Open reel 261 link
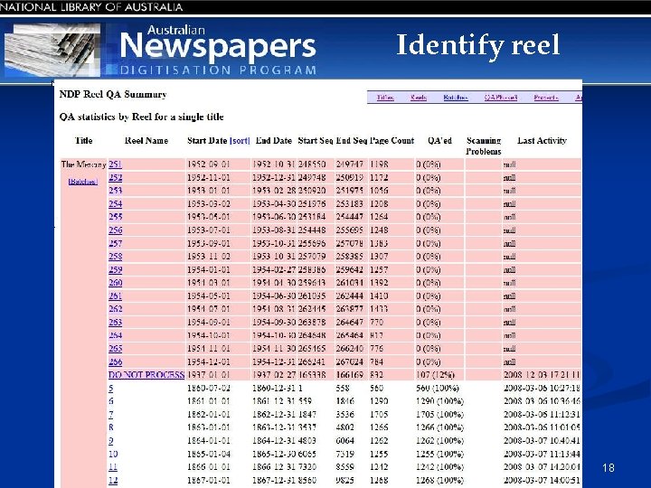This screenshot has width=651, height=488. point(115,296)
